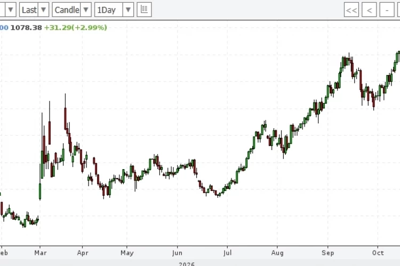
Task: Click the 1078.38 price value
Action: [26, 28]
